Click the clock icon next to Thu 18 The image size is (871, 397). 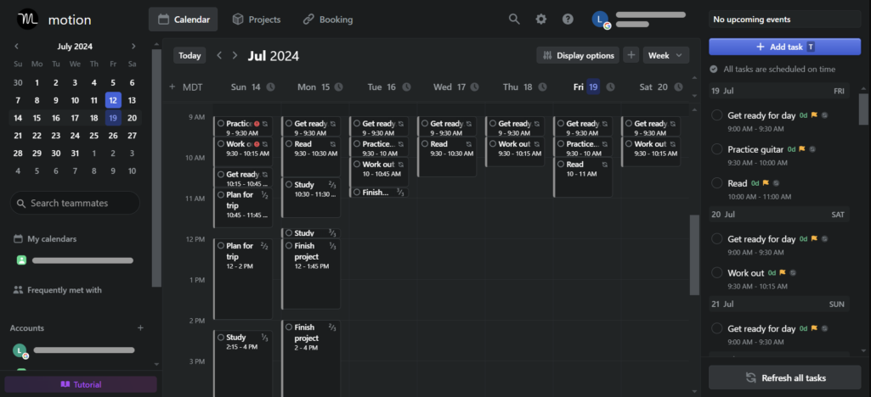[542, 87]
